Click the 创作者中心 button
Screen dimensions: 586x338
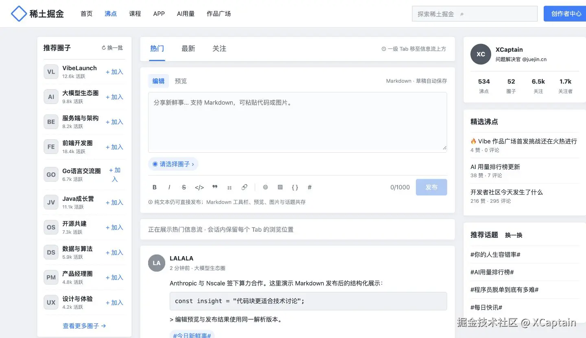tap(565, 13)
